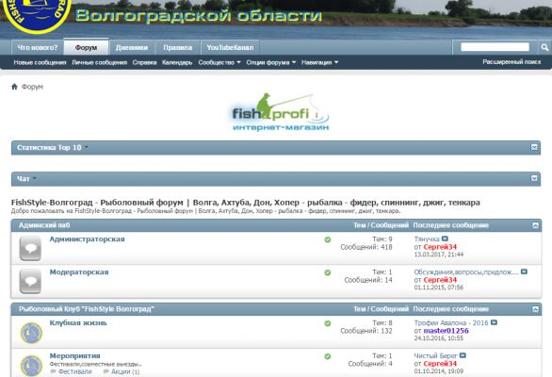552x377 pixels.
Task: Open the Опции форума dropdown menu
Action: pyautogui.click(x=271, y=62)
